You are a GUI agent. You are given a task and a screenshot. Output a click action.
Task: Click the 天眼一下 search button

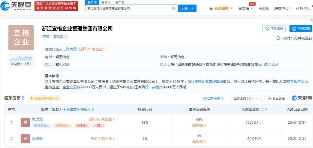[187, 8]
